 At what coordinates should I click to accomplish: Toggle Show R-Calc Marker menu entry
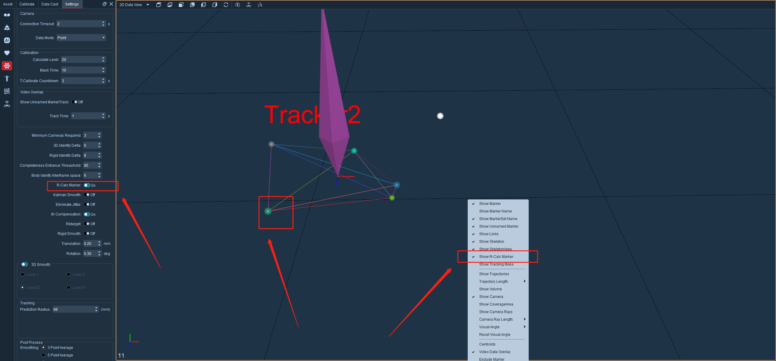[x=498, y=257]
